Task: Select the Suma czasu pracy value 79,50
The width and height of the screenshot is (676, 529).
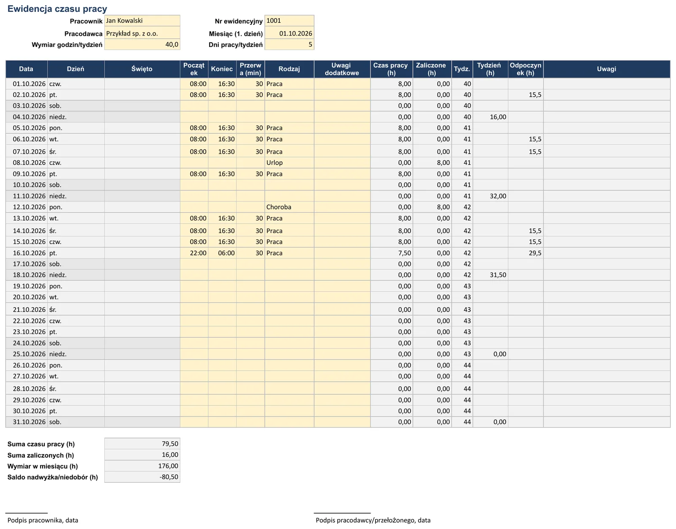Action: [142, 444]
